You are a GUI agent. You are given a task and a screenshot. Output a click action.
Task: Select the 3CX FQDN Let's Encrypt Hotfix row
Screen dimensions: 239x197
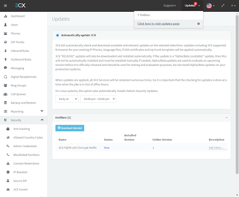pos(141,148)
